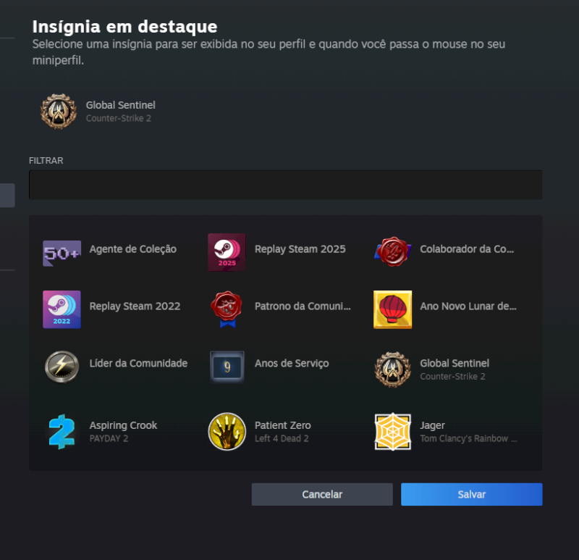579x560 pixels.
Task: Pick the red wax seal Colaborador badge icon
Action: pyautogui.click(x=392, y=251)
